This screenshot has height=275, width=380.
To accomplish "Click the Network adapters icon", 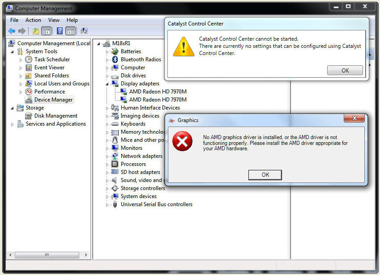I will coord(115,156).
